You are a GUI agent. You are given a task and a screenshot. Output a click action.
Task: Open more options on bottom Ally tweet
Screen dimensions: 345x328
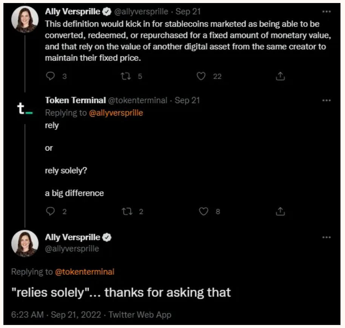327,237
